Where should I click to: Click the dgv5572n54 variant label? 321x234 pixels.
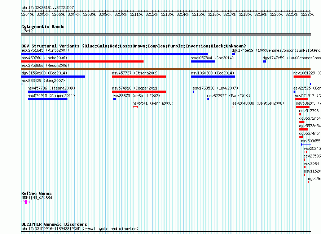coord(310,118)
